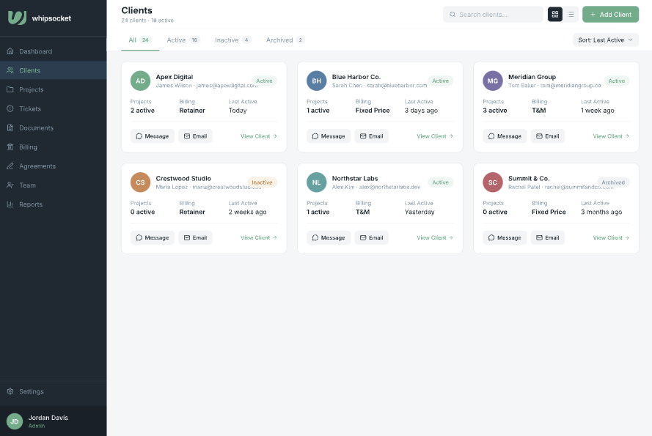Switch to the Active filter tab
Image resolution: width=652 pixels, height=436 pixels.
pyautogui.click(x=182, y=40)
